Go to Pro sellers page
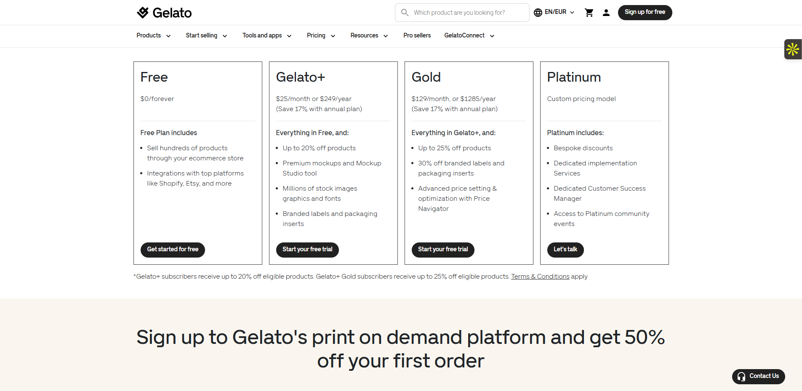Screen dimensions: 802x391 coord(417,35)
